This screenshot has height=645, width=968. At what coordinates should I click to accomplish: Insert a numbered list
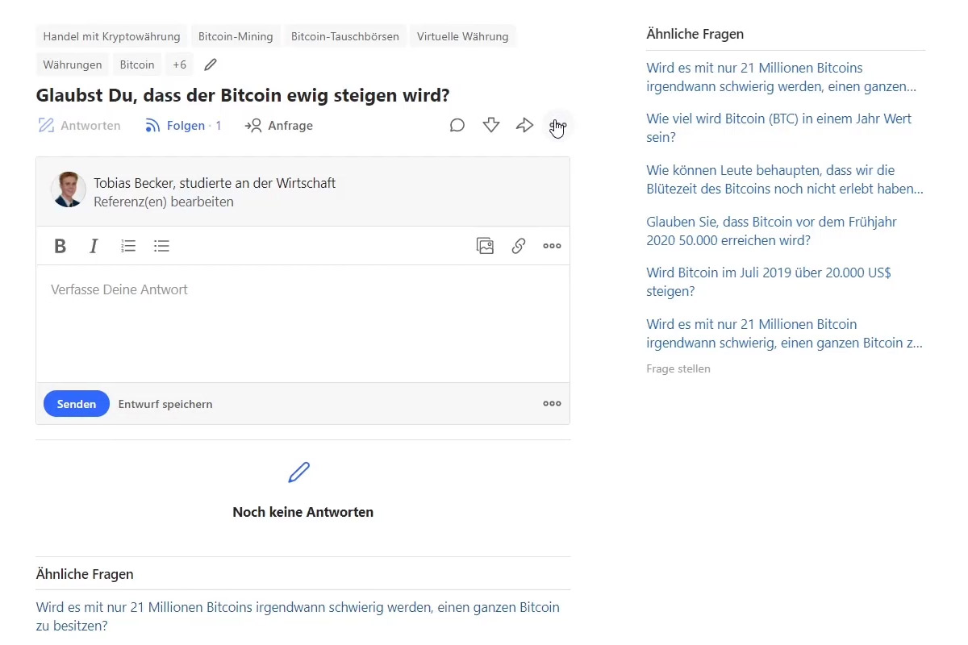(x=128, y=246)
